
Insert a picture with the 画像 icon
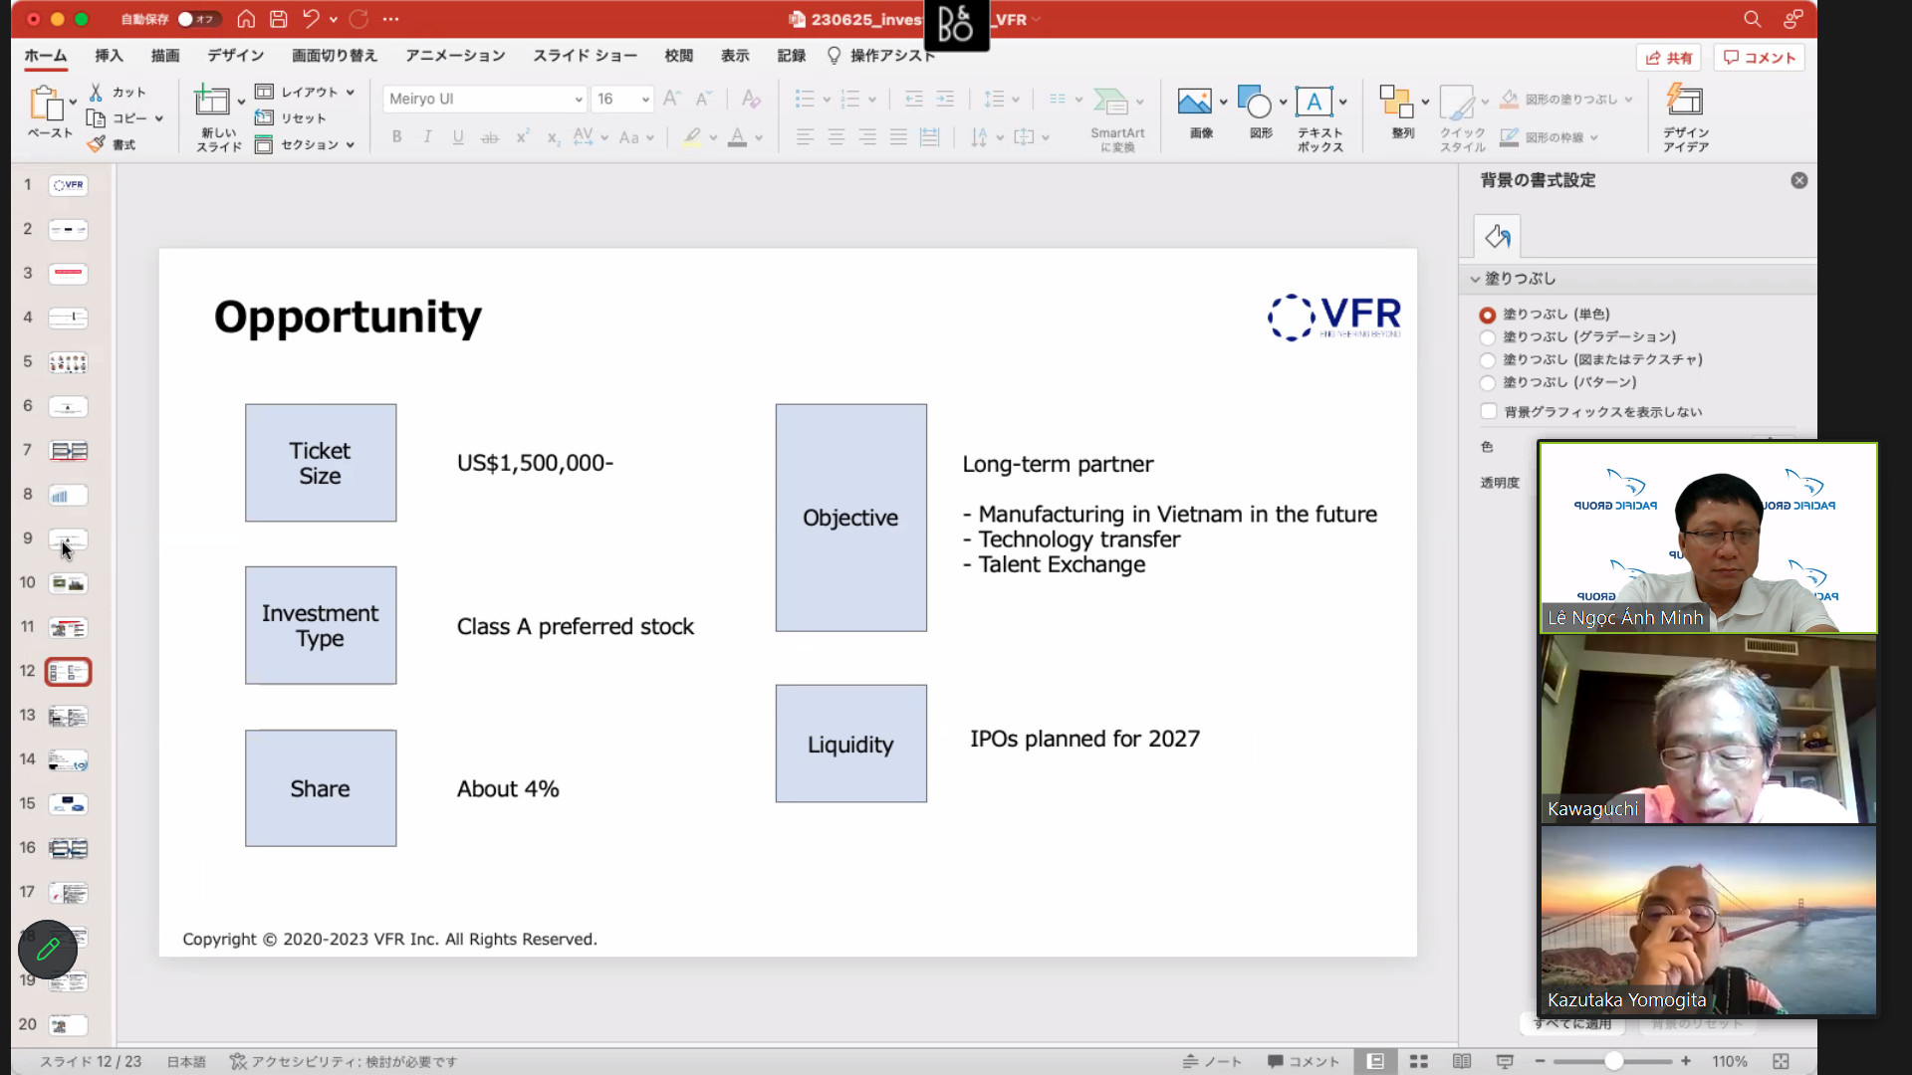[x=1194, y=103]
